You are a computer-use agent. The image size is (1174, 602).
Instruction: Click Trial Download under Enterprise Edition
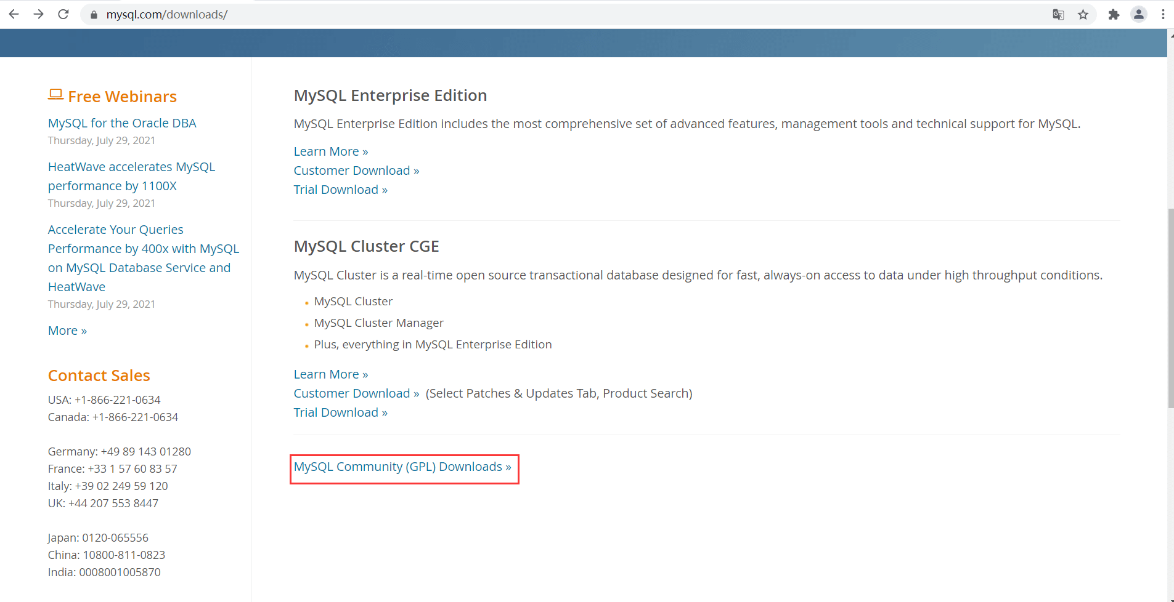341,190
